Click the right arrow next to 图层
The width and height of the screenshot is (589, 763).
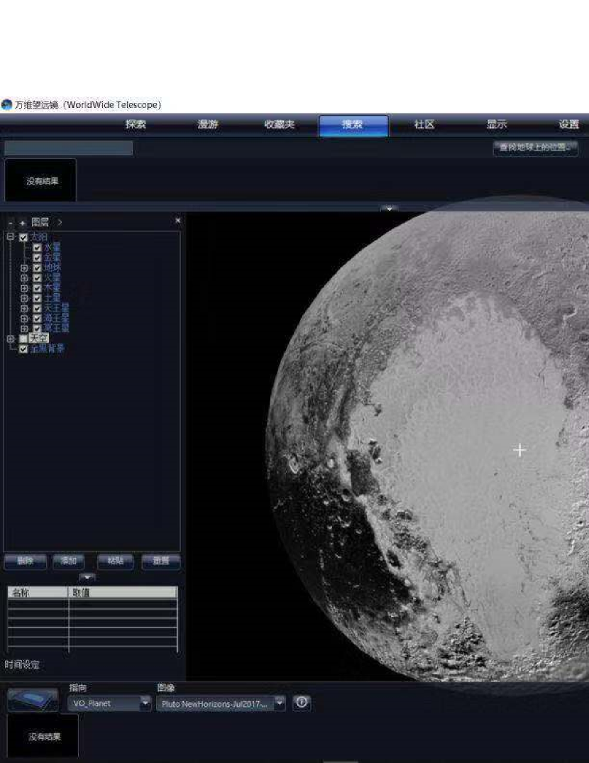click(60, 222)
